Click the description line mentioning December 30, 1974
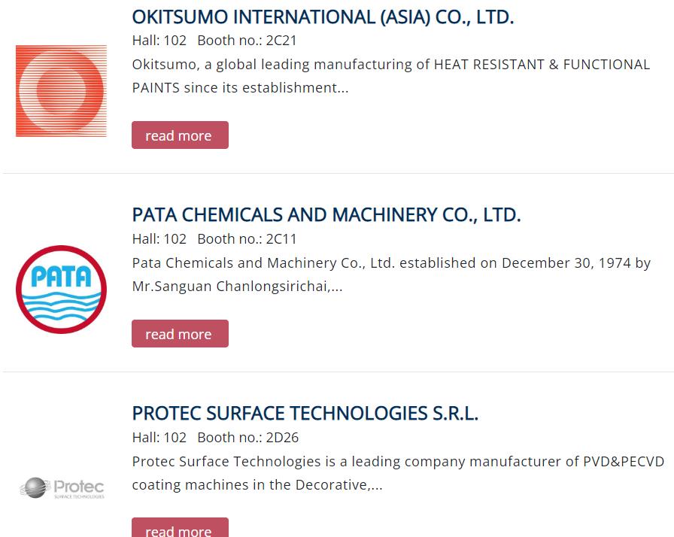Viewport: 674px width, 537px height. [391, 263]
